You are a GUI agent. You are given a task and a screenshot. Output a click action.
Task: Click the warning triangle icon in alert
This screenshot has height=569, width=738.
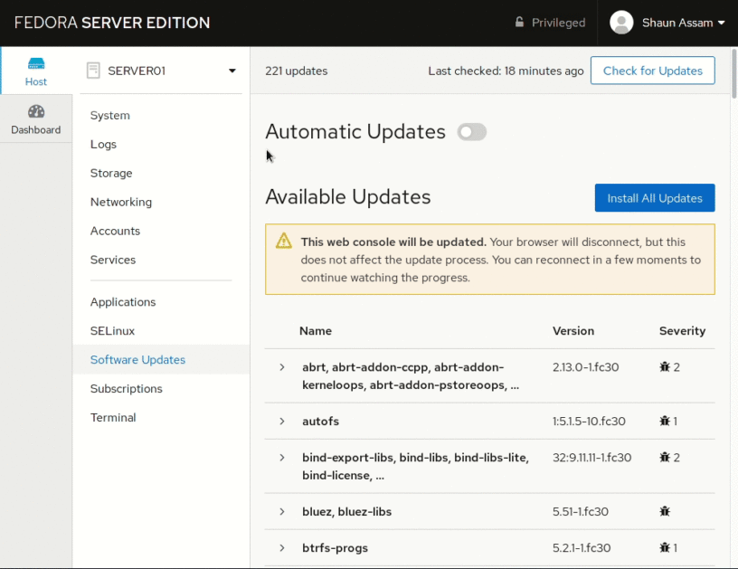click(x=284, y=242)
